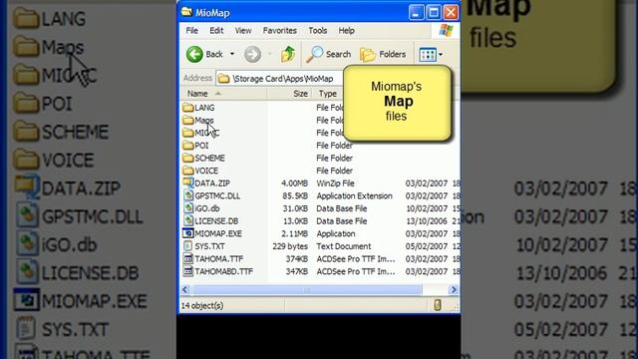Click the SYS.TXT file name
Screen dimensions: 638x359
coord(209,246)
